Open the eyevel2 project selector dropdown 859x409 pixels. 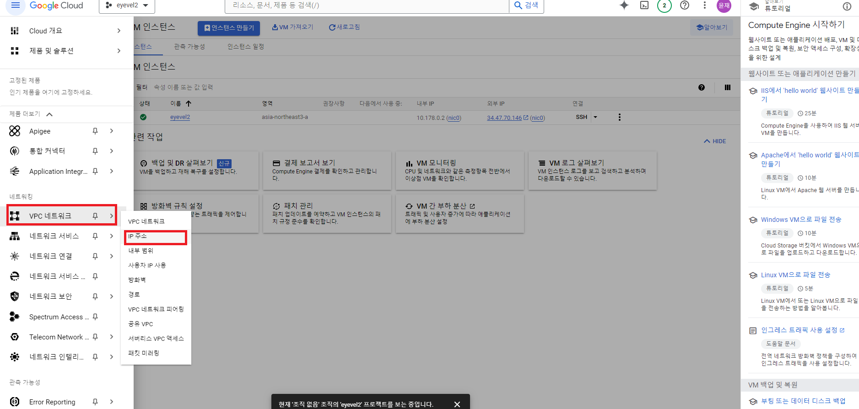127,5
